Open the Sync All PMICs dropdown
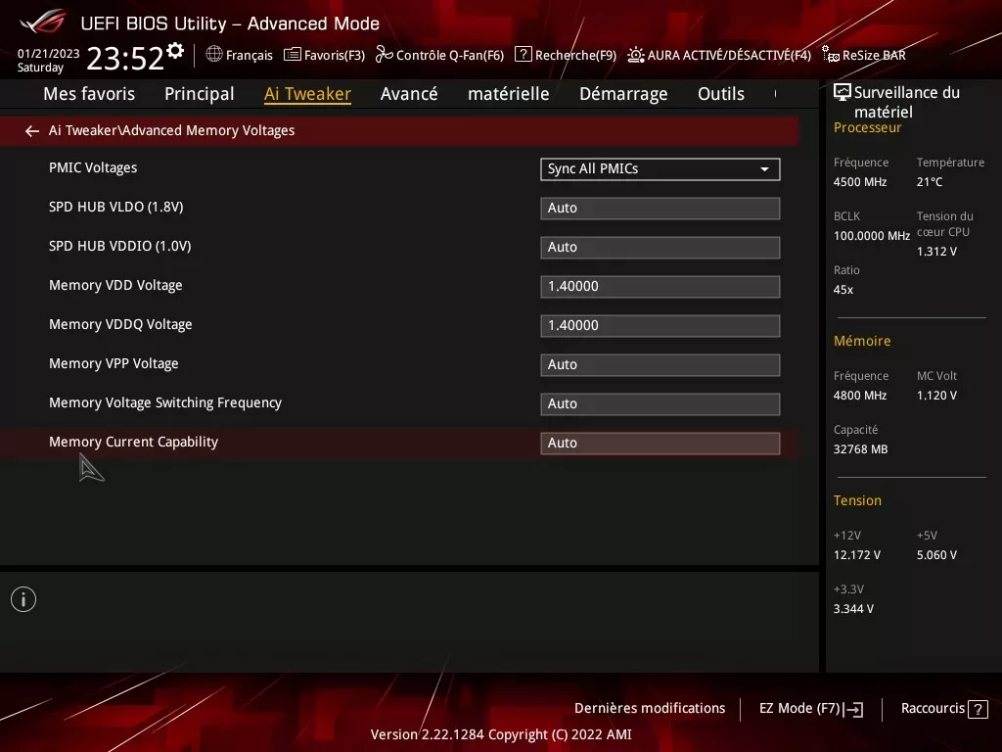1002x752 pixels. tap(660, 168)
